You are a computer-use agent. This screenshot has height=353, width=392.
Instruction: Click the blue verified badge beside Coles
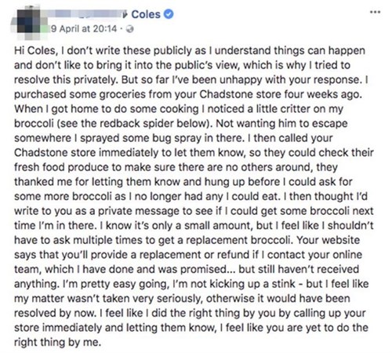click(x=169, y=14)
